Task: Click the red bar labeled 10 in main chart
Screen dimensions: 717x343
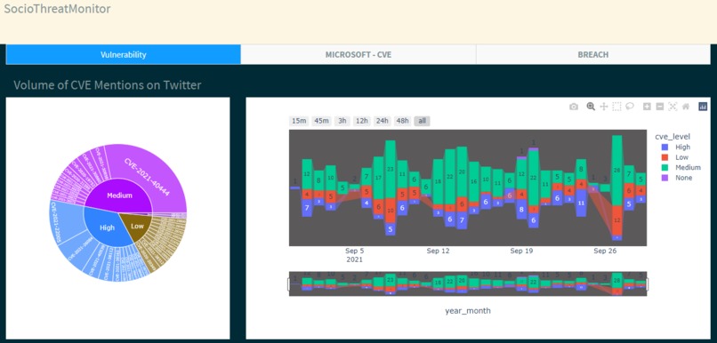Action: coord(390,211)
